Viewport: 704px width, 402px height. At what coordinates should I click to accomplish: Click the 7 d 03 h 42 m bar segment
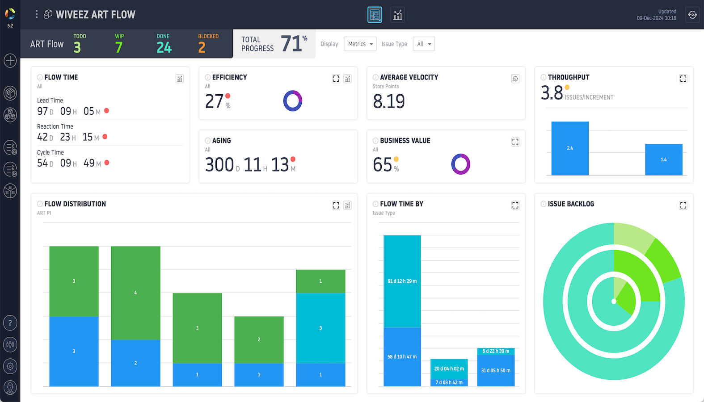[x=449, y=382]
